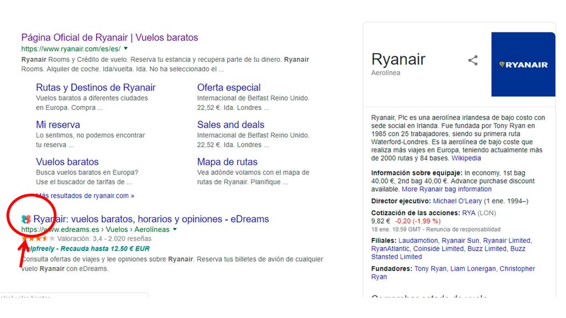Screen dimensions: 566x318
Task: Open Página Oficial de Ryanair result
Action: [109, 38]
